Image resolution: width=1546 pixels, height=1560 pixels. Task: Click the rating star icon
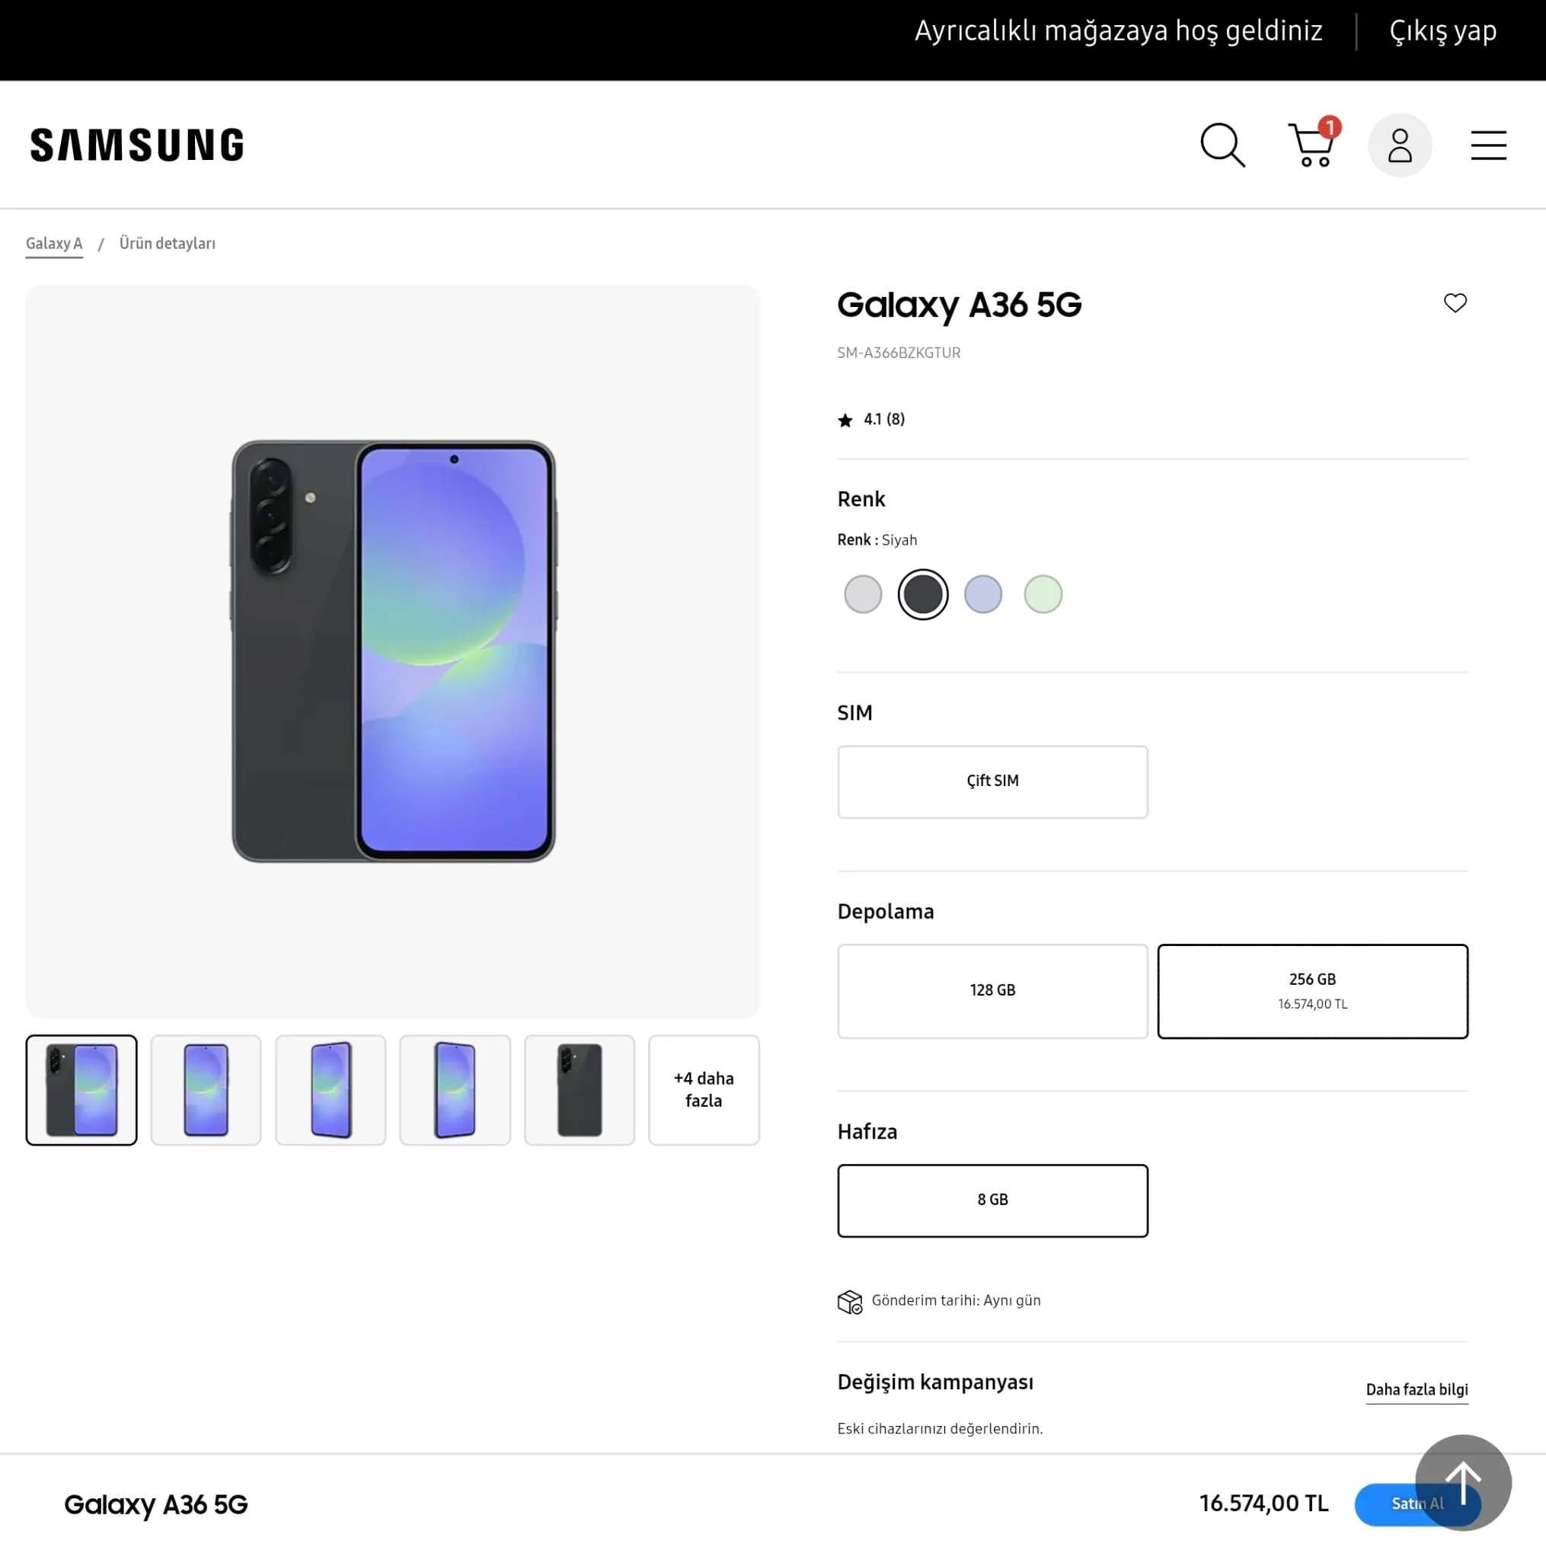[x=845, y=420]
